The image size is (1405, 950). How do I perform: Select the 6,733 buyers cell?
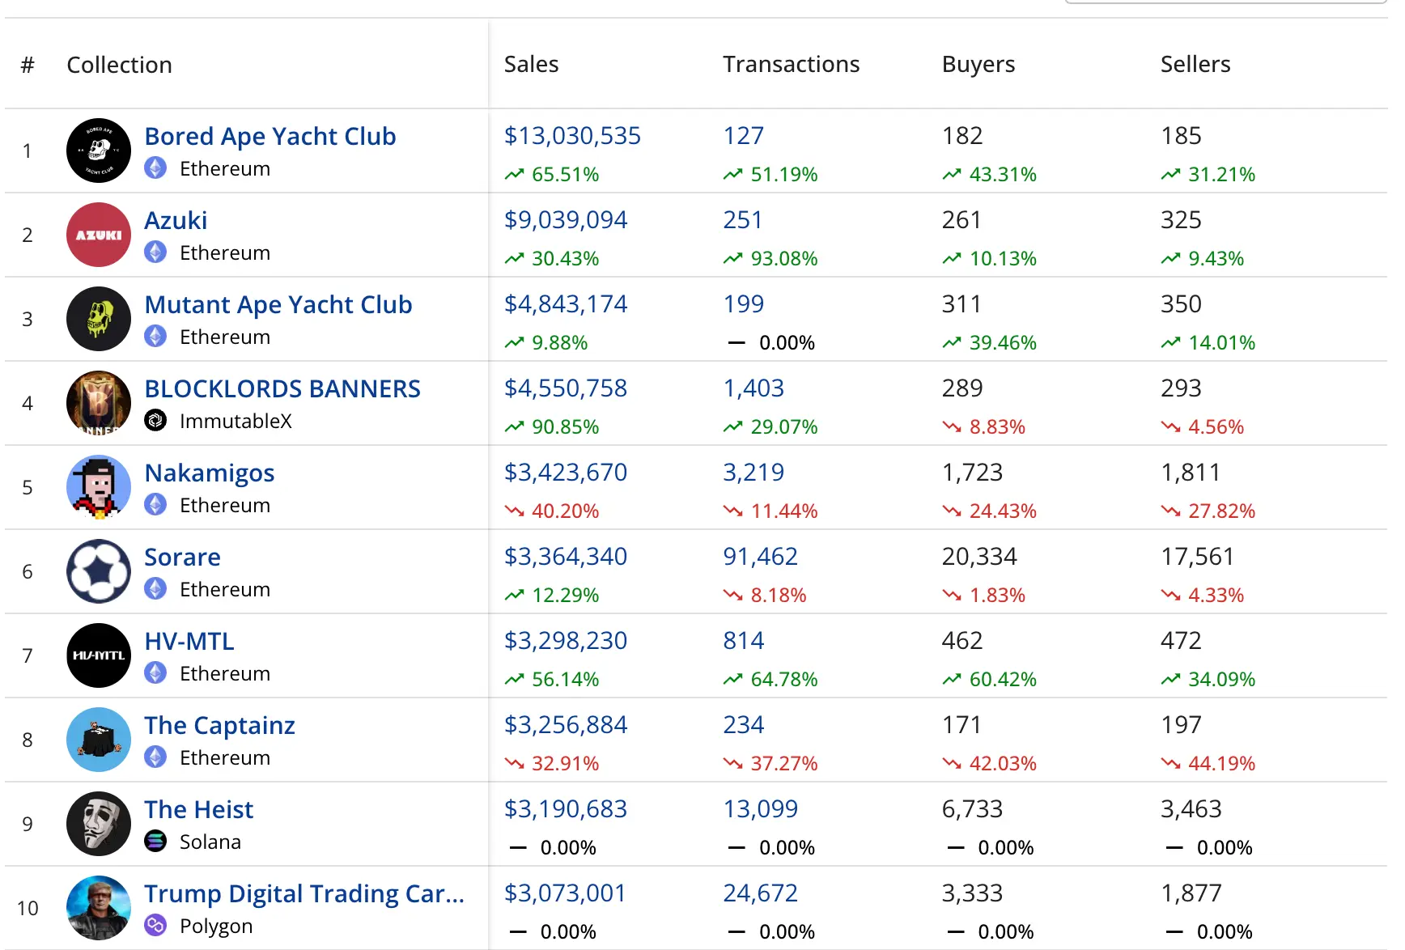tap(972, 809)
